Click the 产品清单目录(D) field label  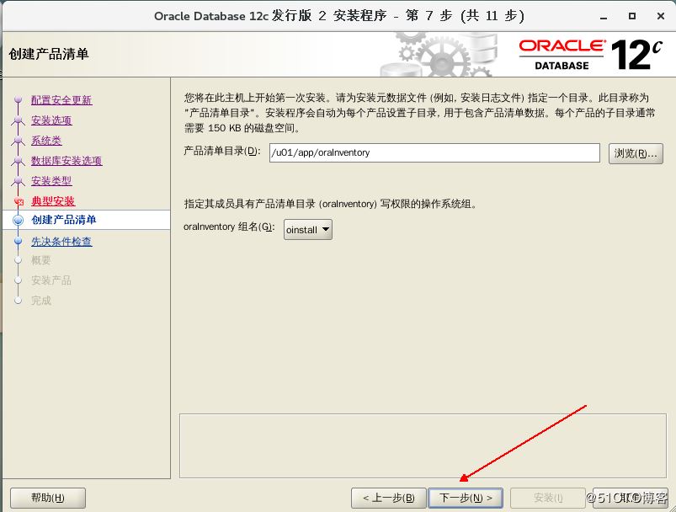222,151
